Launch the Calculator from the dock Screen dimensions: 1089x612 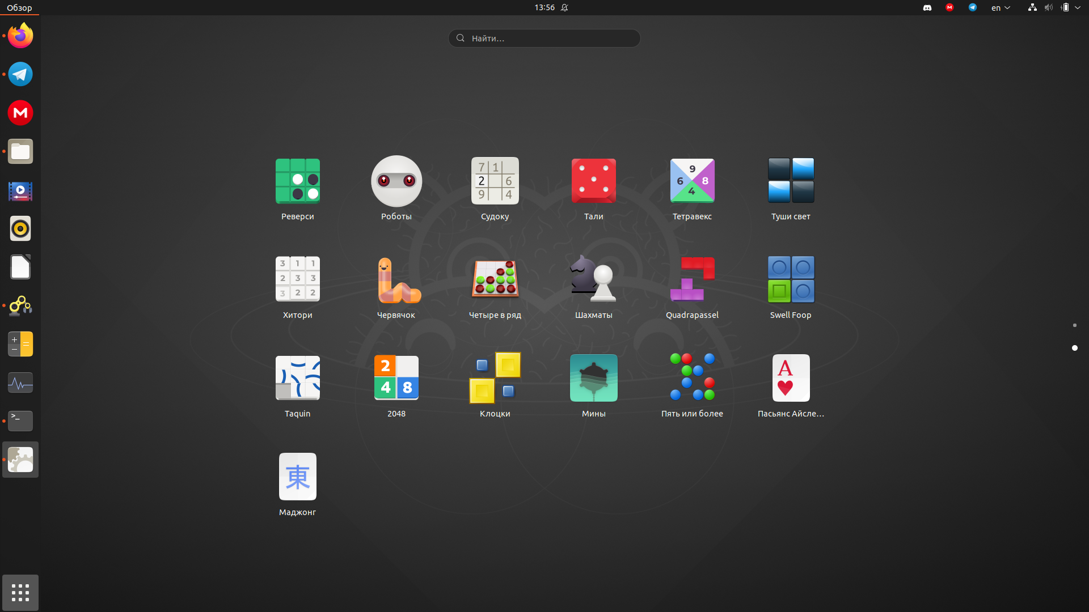20,344
